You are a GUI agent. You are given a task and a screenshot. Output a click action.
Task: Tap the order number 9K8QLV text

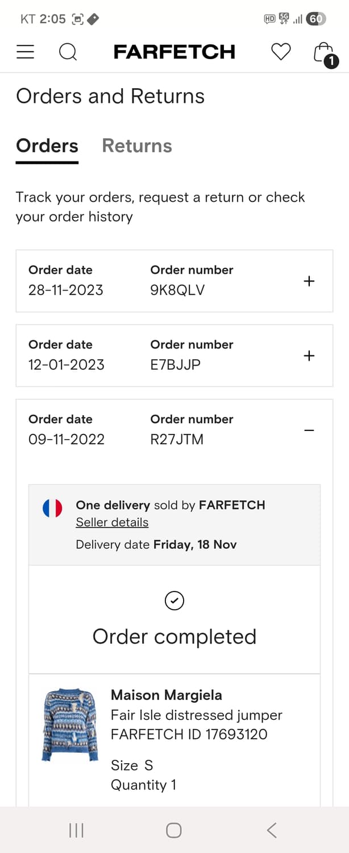click(x=177, y=290)
